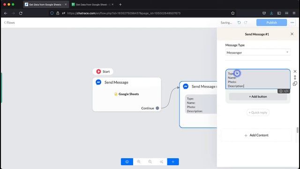The image size is (300, 169).
Task: Open the three-dot more options menu
Action: 292,23
